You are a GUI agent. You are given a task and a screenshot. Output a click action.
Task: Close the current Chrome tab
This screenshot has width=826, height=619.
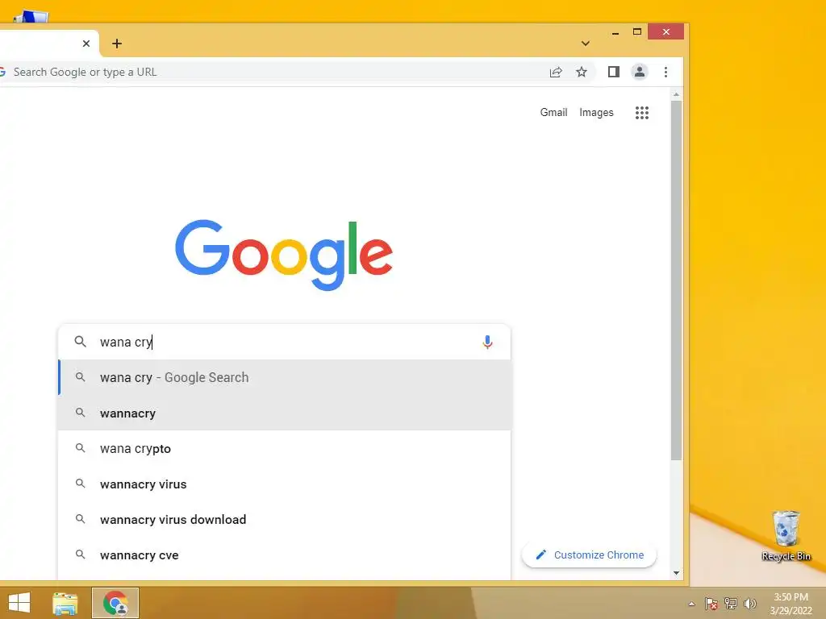tap(86, 44)
